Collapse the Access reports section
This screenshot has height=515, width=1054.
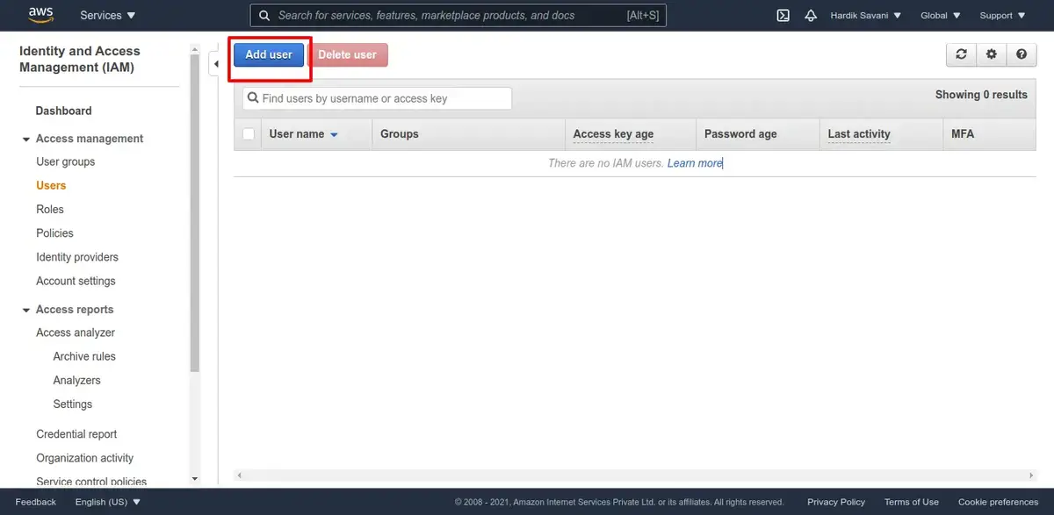(25, 310)
